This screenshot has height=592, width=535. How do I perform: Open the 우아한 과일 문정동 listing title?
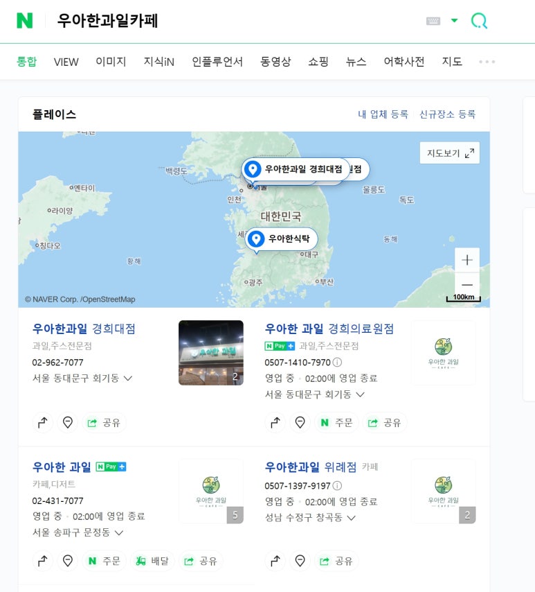(62, 467)
